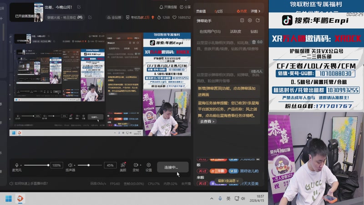
Task: Click the CPU:7% status entry
Action: tap(154, 184)
